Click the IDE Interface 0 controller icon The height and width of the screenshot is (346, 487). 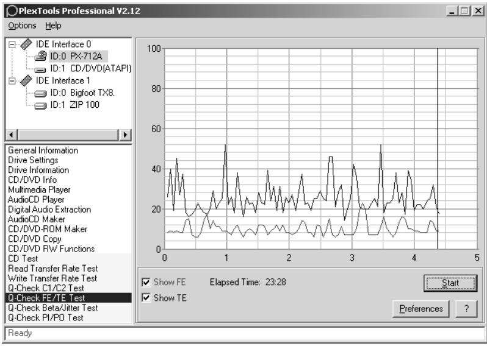[x=26, y=44]
